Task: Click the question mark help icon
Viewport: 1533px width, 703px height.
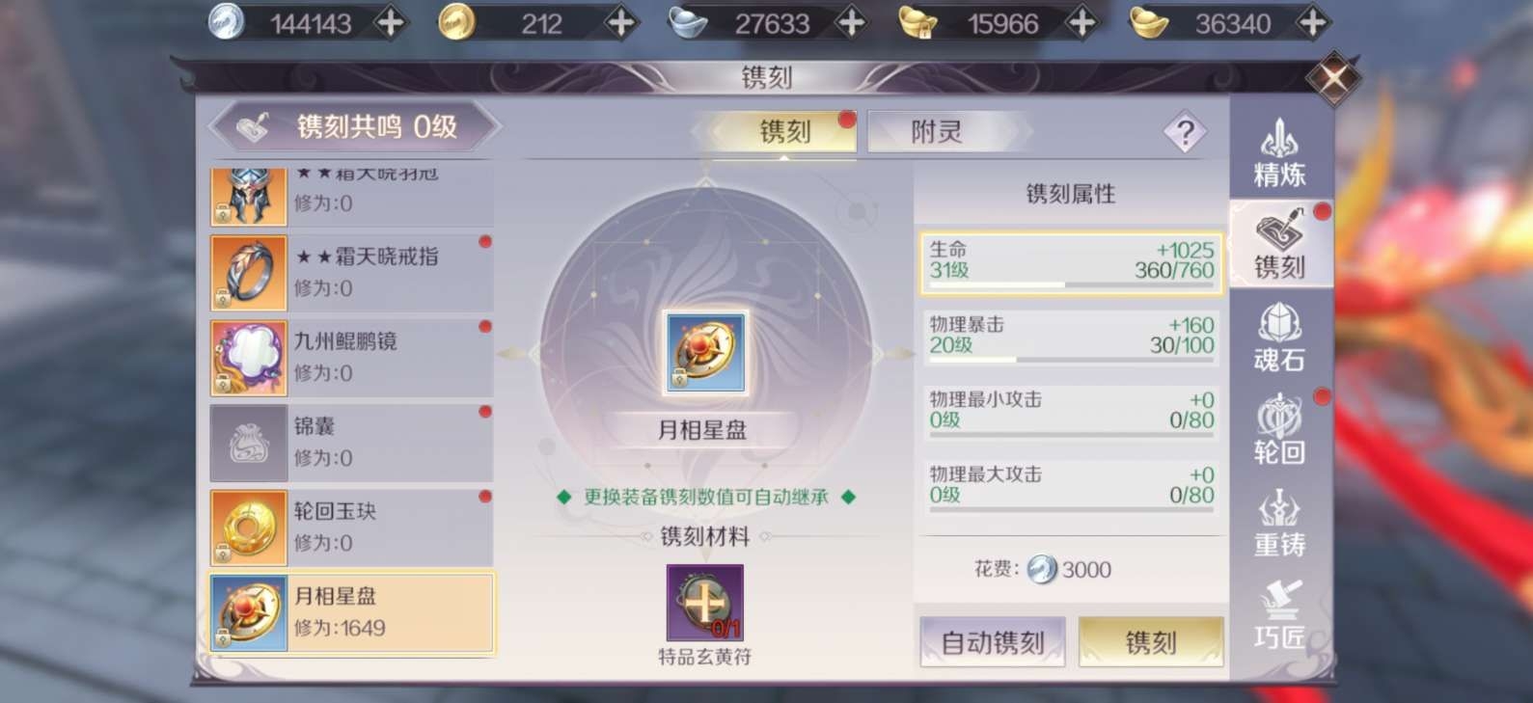Action: 1185,132
